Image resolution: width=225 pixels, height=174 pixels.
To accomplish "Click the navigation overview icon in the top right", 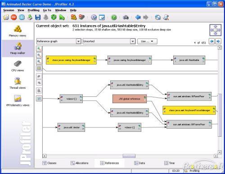I will tap(216, 30).
